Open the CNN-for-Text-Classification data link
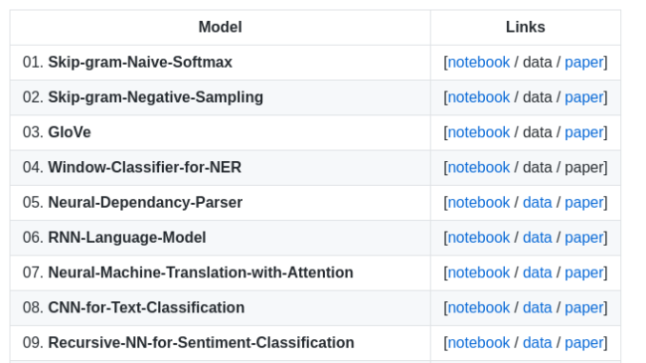This screenshot has width=646, height=363. 537,308
